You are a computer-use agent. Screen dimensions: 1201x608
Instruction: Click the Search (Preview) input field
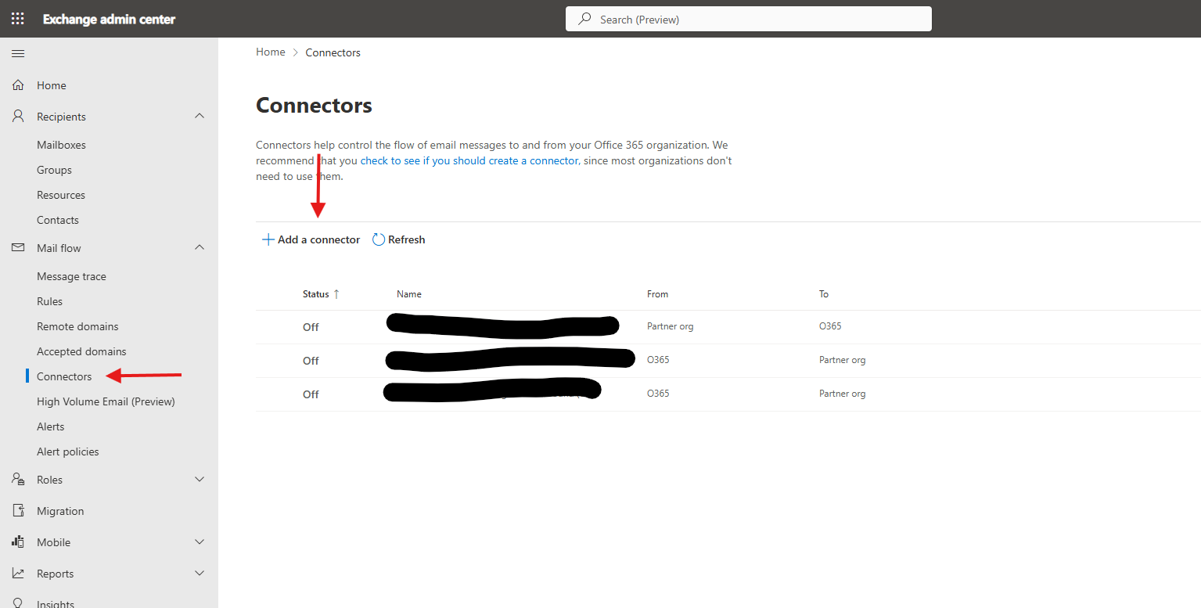[748, 19]
